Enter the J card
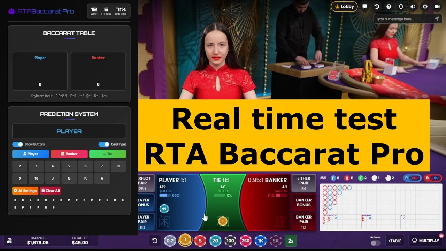446x251 pixels. pos(53,178)
